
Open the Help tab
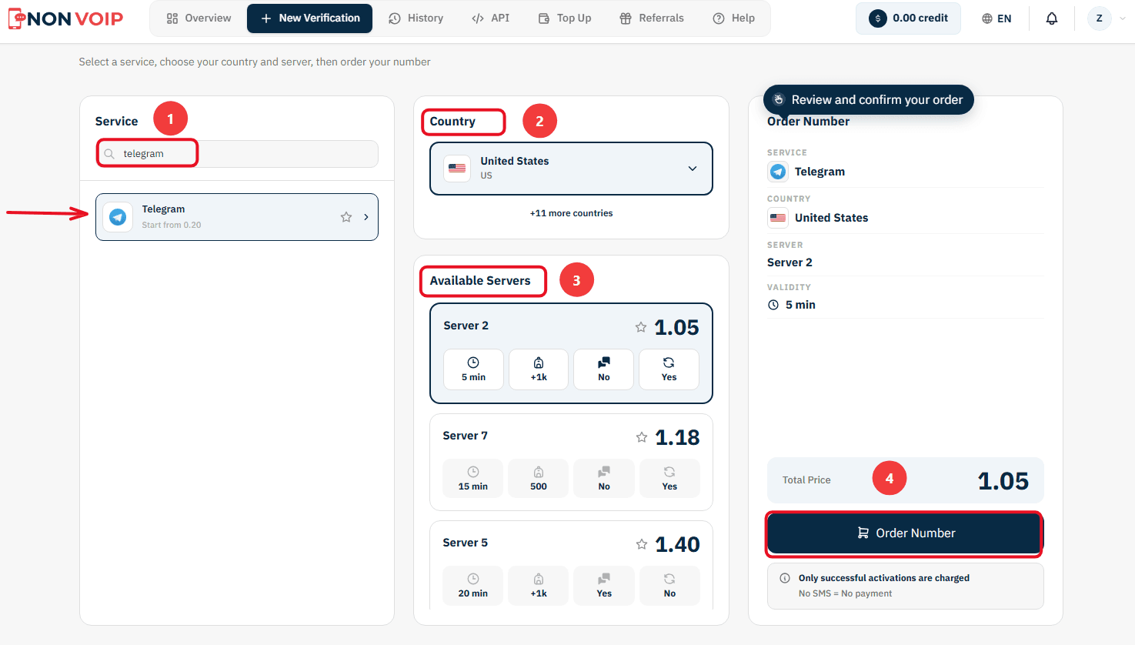tap(733, 18)
